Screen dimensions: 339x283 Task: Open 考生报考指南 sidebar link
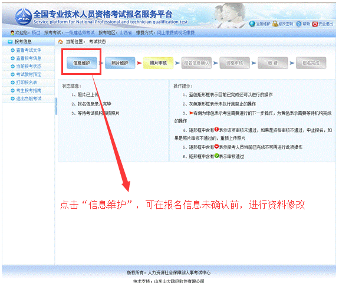click(x=28, y=91)
